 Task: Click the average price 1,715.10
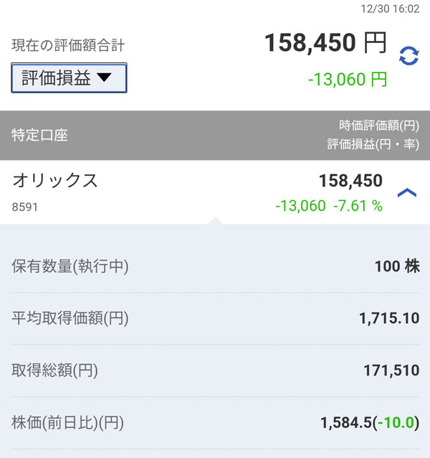coord(389,318)
